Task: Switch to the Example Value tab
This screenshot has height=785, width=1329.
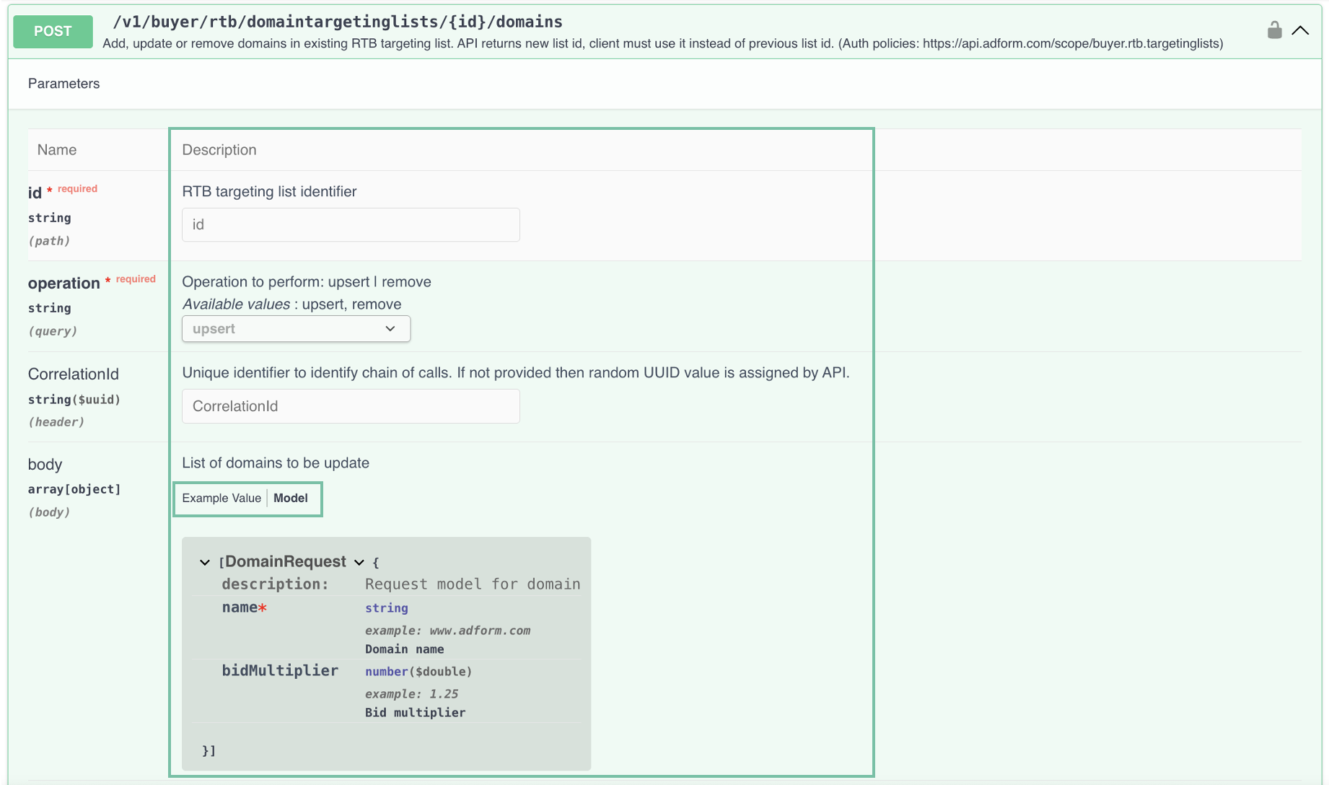Action: coord(221,498)
